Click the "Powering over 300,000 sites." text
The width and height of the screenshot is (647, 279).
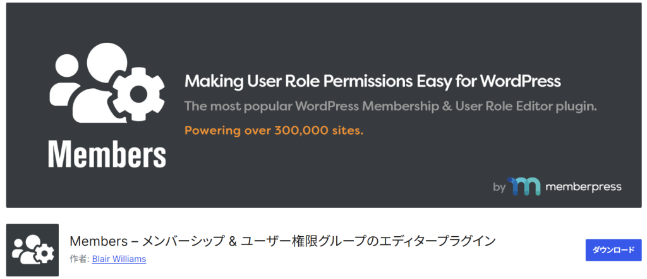pyautogui.click(x=274, y=131)
